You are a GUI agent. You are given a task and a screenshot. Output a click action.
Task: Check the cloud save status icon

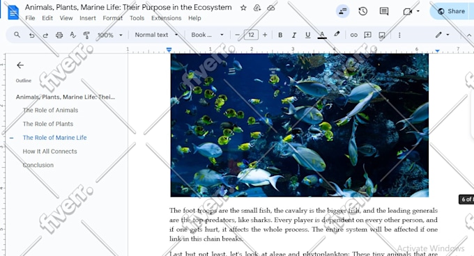(271, 8)
